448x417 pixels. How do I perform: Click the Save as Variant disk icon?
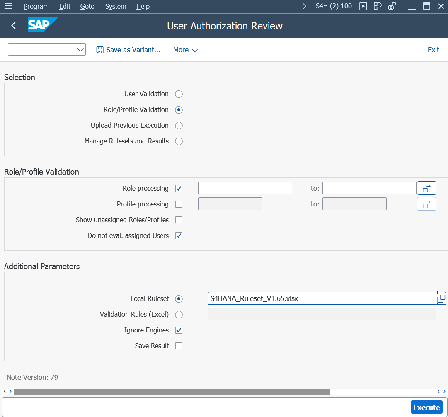[x=100, y=50]
